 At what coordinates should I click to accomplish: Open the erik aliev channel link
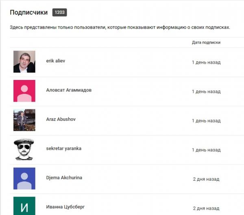(x=56, y=61)
